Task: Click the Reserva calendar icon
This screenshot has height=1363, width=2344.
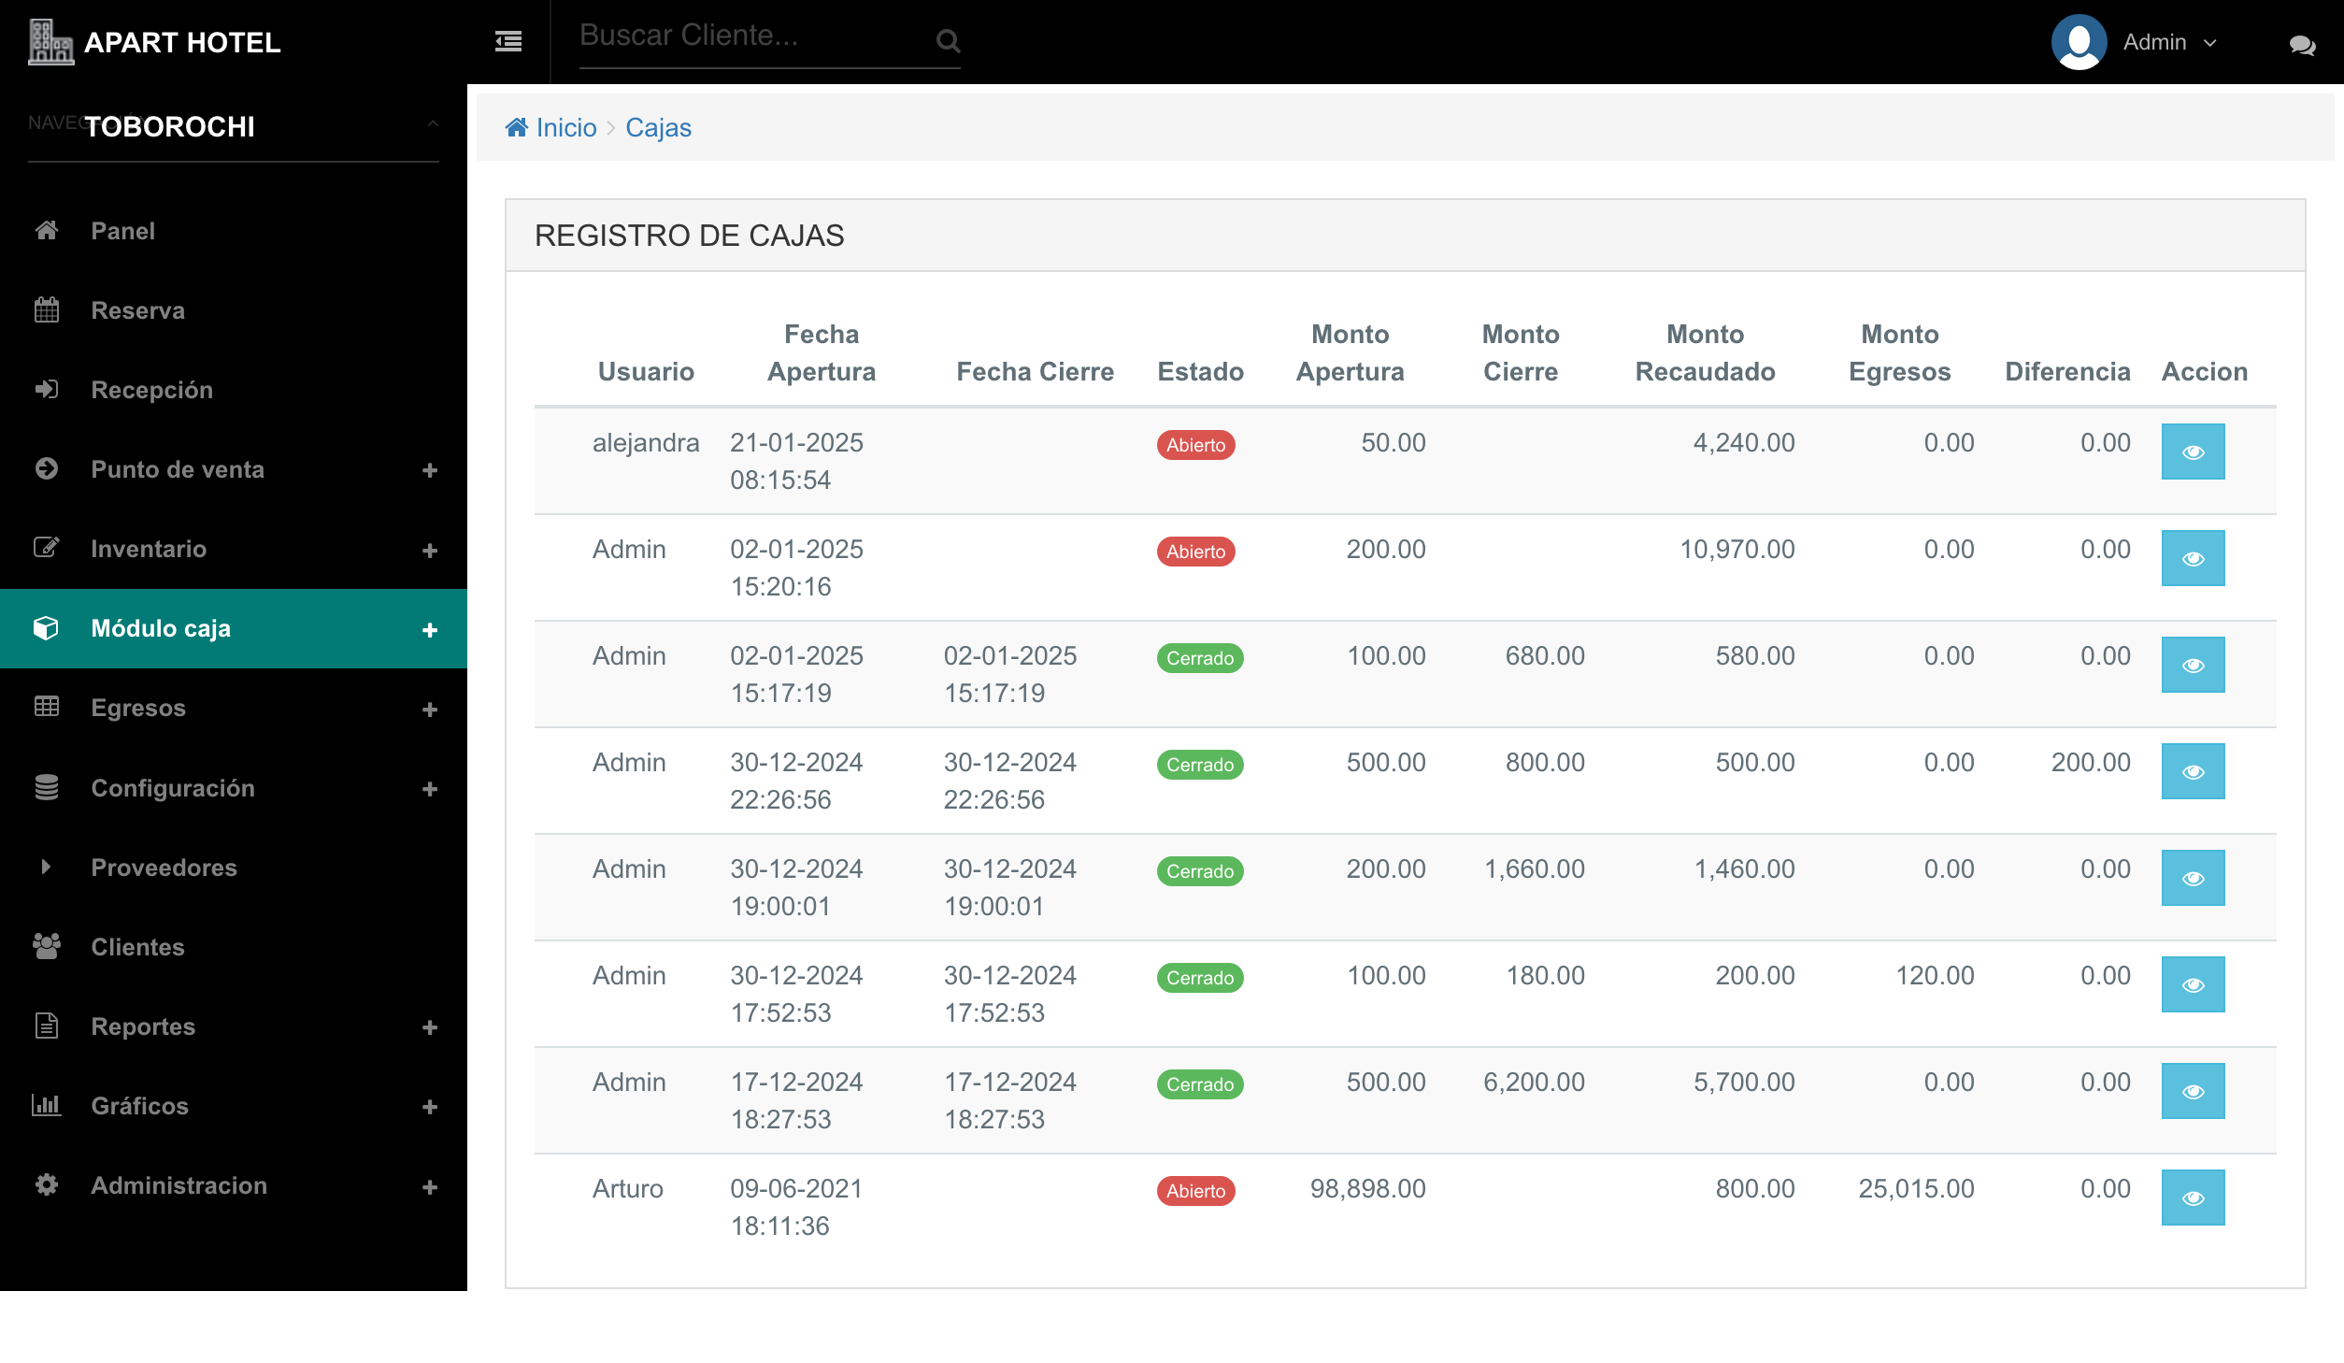Action: coord(47,309)
